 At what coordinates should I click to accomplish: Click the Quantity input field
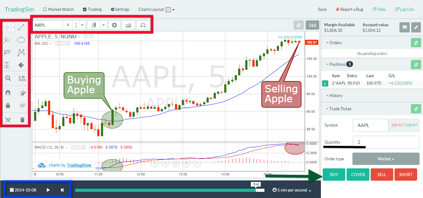pos(386,142)
